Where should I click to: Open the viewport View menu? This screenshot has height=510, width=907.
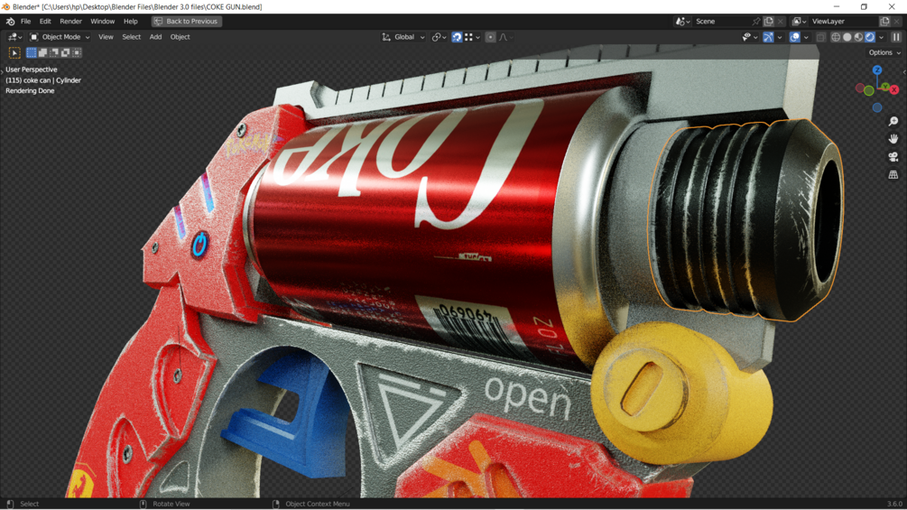(x=106, y=37)
